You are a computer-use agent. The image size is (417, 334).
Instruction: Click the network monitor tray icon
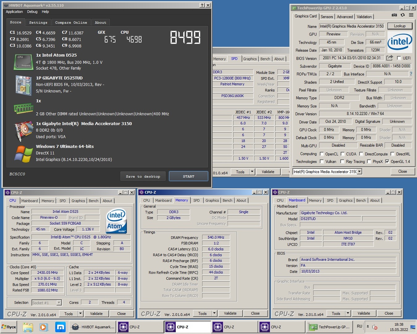tap(413, 327)
